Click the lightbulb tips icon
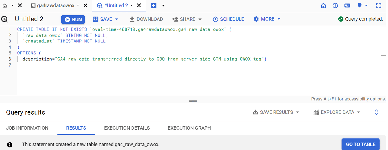 [360, 5]
